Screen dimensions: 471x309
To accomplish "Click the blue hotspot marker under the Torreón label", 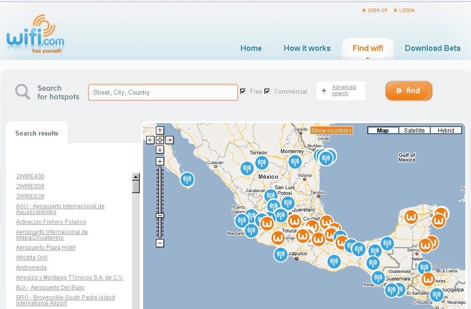I will 261,163.
